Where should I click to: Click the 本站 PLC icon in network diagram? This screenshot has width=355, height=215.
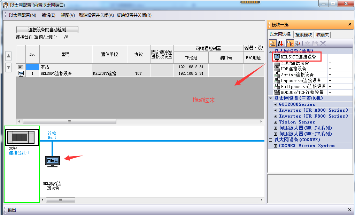(x=22, y=137)
